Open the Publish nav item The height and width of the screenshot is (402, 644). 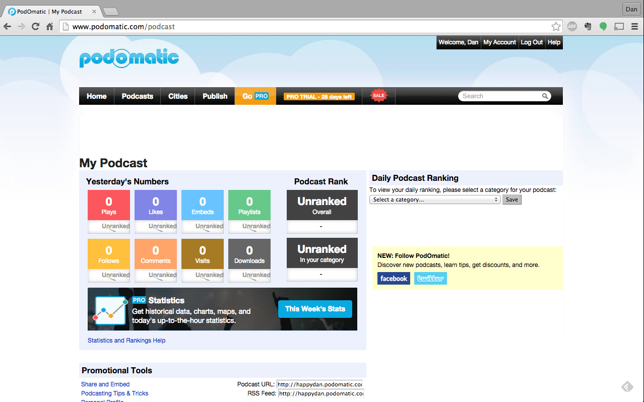point(215,96)
